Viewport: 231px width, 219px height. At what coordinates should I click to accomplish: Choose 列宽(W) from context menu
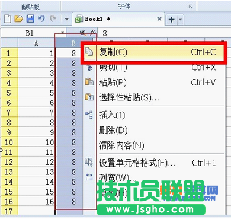(x=154, y=177)
